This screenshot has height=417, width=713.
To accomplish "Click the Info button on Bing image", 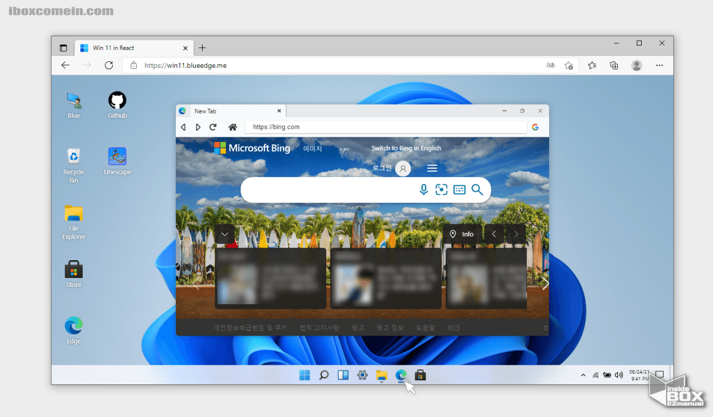I will (462, 234).
